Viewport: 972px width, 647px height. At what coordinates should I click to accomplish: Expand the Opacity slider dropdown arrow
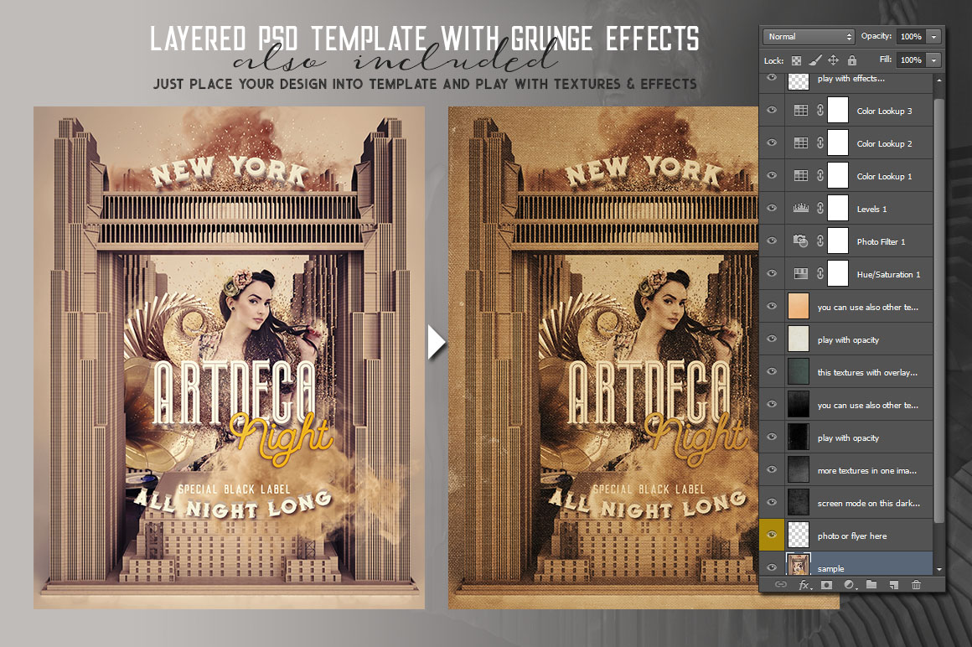934,37
